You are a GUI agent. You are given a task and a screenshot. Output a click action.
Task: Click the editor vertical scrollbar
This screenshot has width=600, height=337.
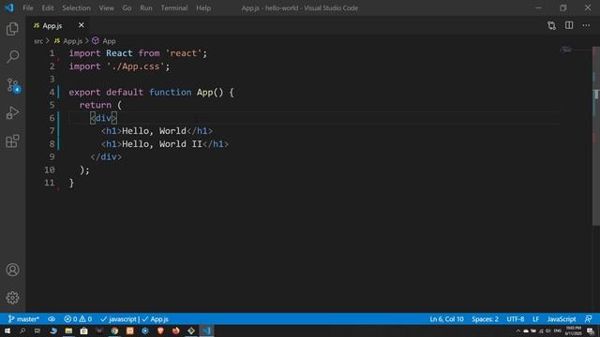tap(596, 136)
